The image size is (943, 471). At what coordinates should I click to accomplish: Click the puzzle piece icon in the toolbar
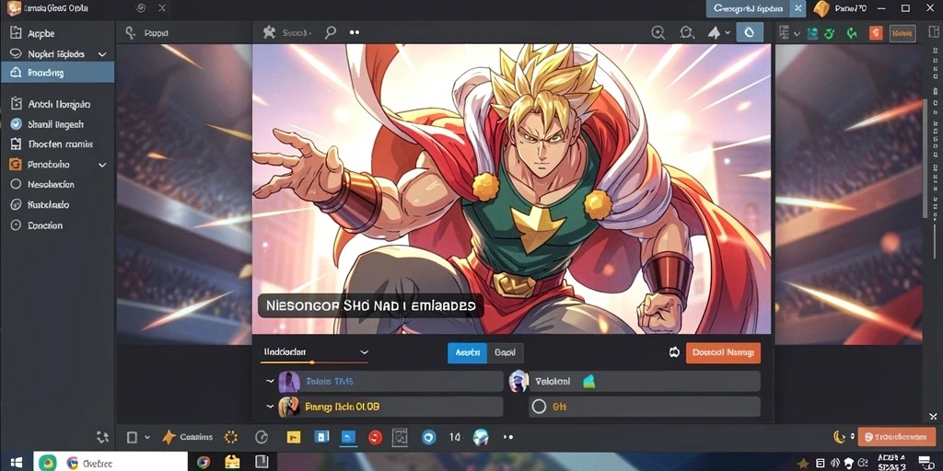point(270,32)
